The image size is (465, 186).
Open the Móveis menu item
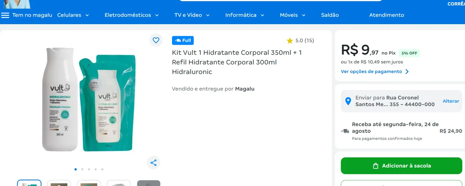tap(289, 15)
